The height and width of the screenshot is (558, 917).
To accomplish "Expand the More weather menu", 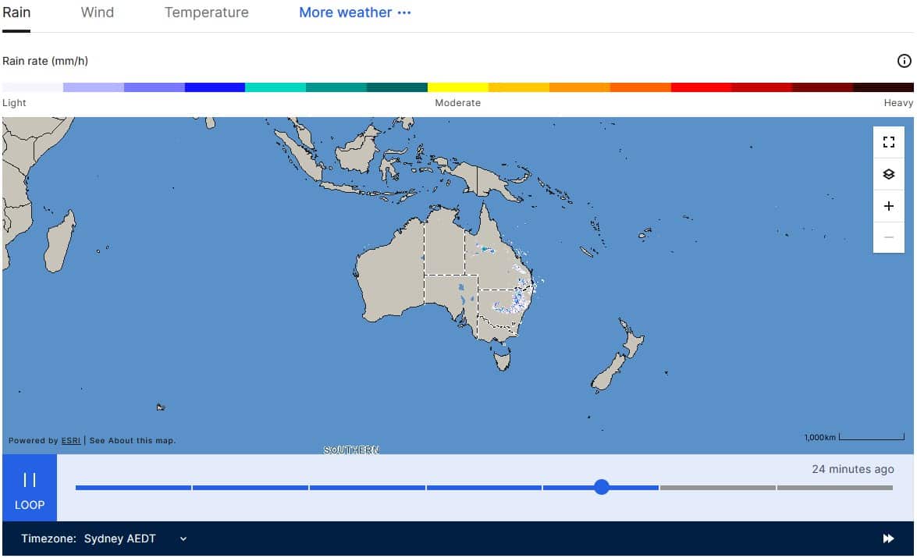I will click(354, 12).
